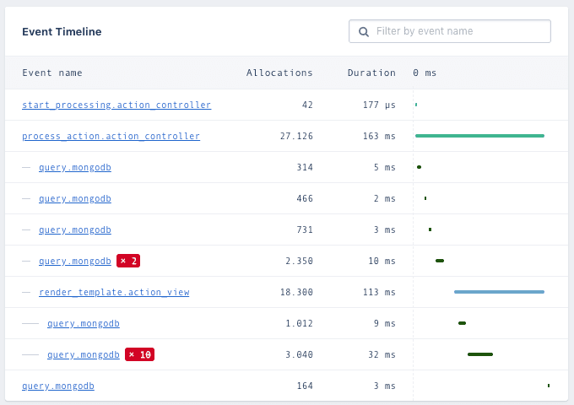Click the 9 ms query.mongodb timeline bar

(462, 323)
